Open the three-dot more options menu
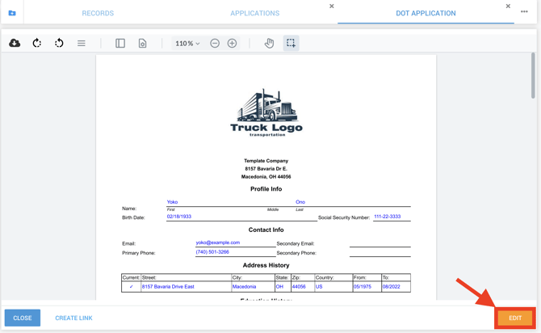 click(x=524, y=12)
